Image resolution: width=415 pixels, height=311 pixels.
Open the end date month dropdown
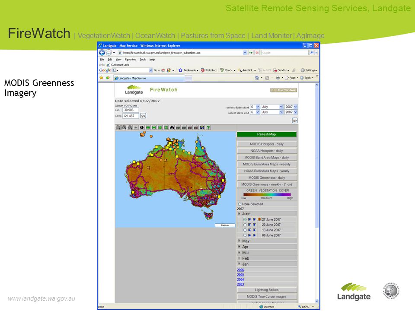pyautogui.click(x=272, y=112)
